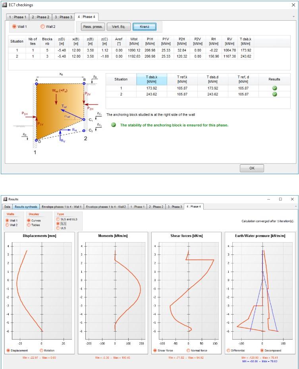
Task: Switch to the 3 : Phase 3 tab in EC7 checkings
Action: point(63,17)
